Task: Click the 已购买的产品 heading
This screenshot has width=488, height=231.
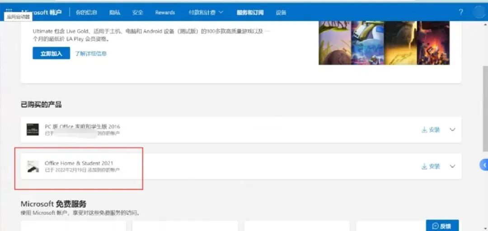Action: click(x=41, y=105)
